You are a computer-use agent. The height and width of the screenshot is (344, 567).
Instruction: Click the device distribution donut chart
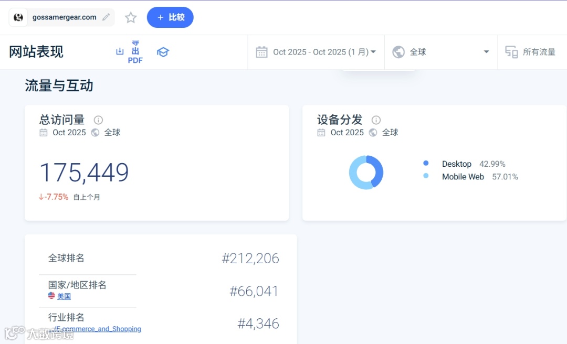[x=366, y=173]
